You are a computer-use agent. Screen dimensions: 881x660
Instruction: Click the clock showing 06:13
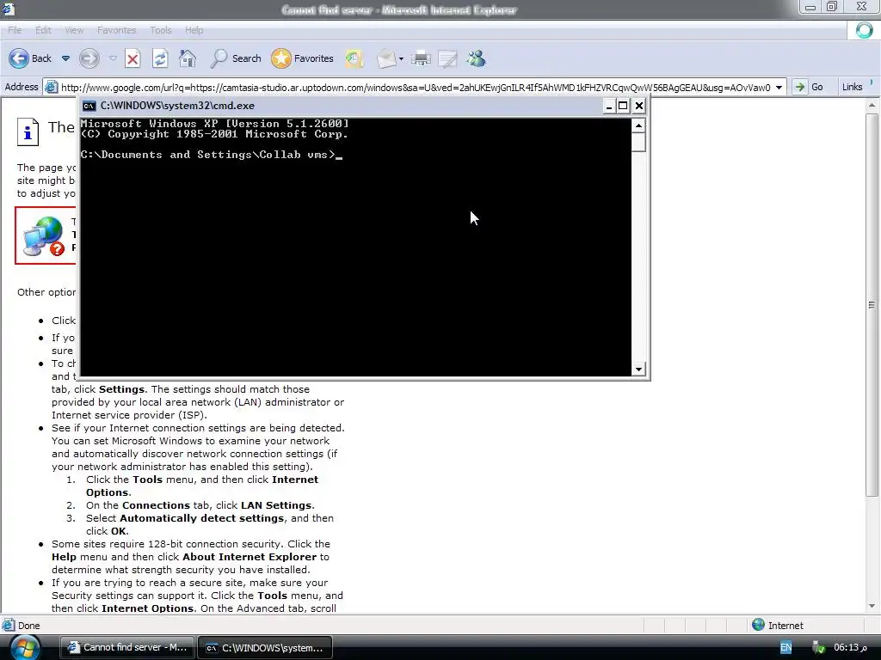pyautogui.click(x=850, y=648)
